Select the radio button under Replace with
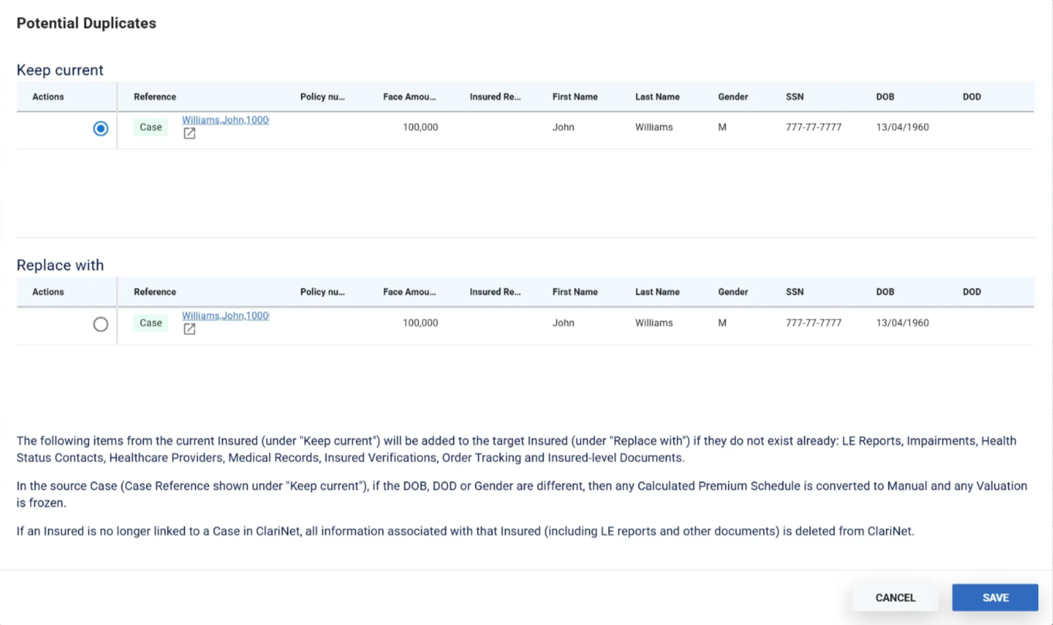This screenshot has width=1053, height=625. [x=101, y=324]
